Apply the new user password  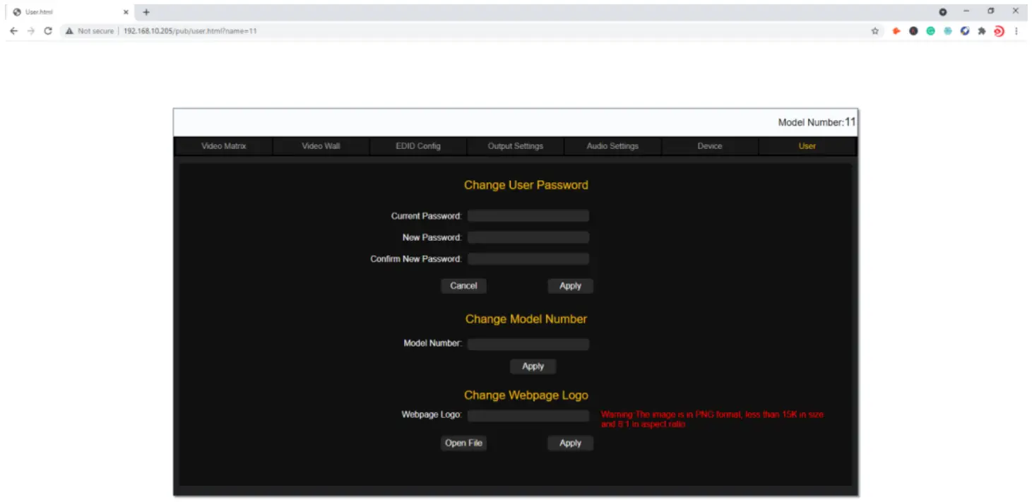(570, 286)
